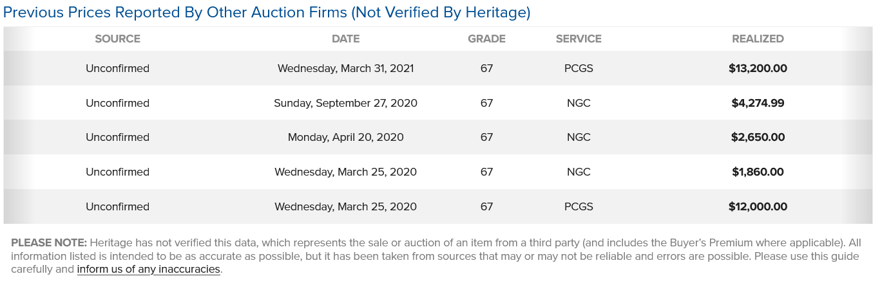The image size is (891, 283).
Task: Click NGC service in the September 27 row
Action: click(x=579, y=103)
